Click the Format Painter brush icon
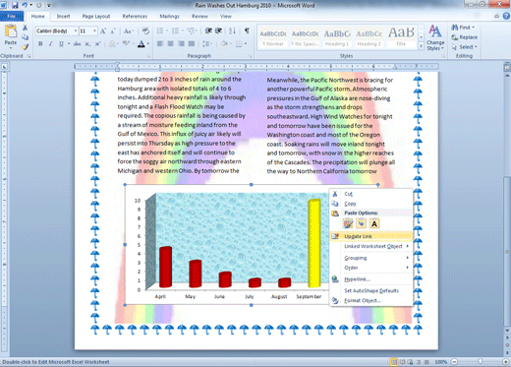511x367 pixels. tap(26, 47)
